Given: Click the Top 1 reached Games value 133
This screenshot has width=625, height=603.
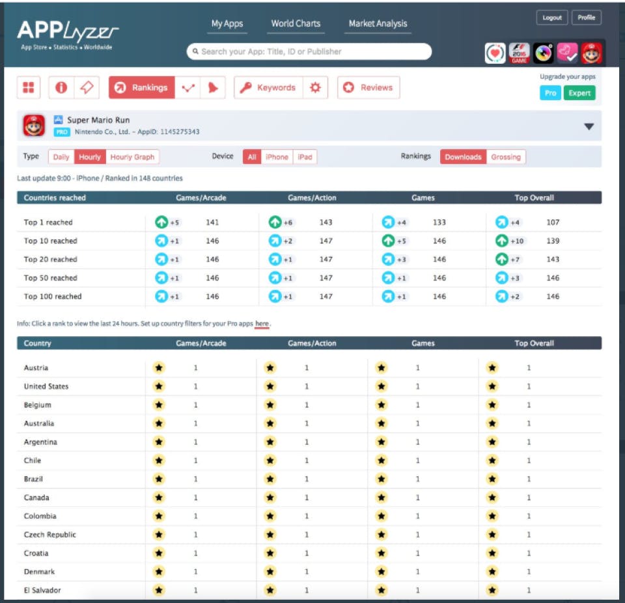Looking at the screenshot, I should [x=439, y=222].
